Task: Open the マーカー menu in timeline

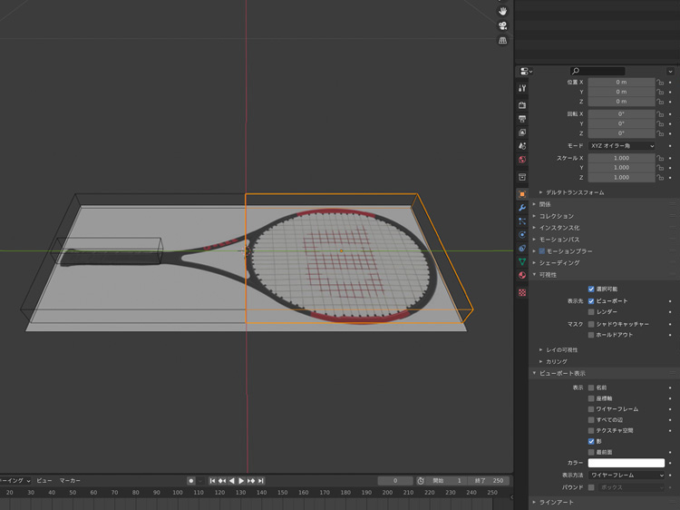Action: 70,480
